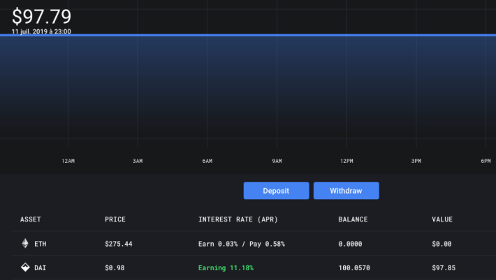Select the DAI asset name
Image resolution: width=496 pixels, height=280 pixels.
tap(41, 267)
